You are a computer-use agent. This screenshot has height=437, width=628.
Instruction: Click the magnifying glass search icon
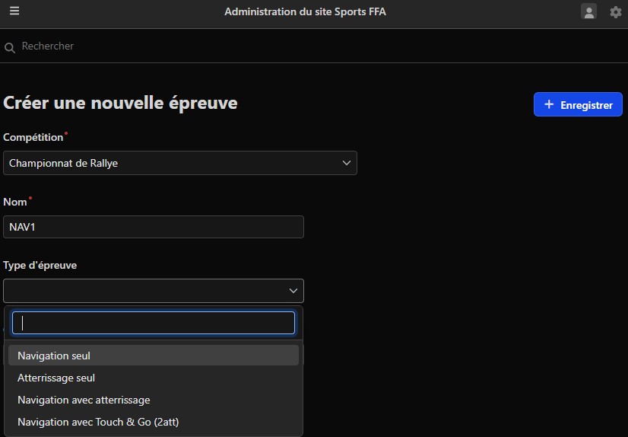[10, 47]
